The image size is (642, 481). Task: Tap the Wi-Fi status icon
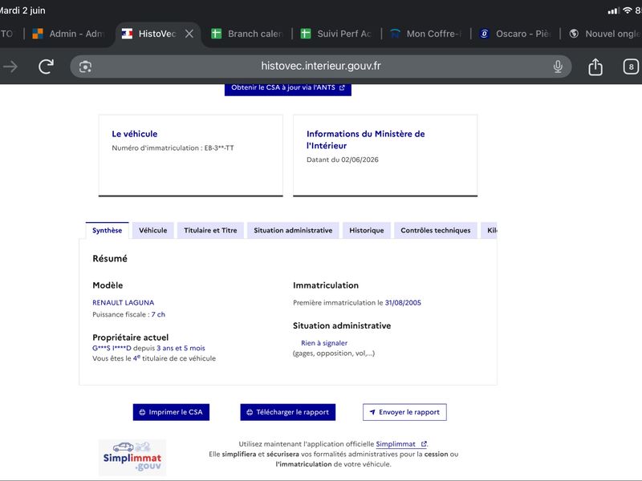[628, 10]
